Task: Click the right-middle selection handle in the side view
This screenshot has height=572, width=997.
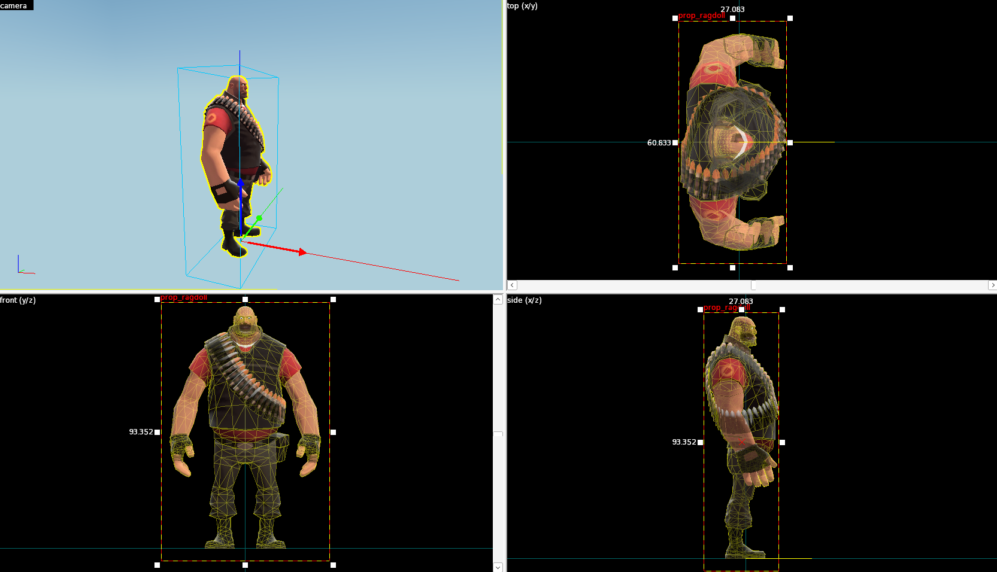Action: (x=783, y=443)
